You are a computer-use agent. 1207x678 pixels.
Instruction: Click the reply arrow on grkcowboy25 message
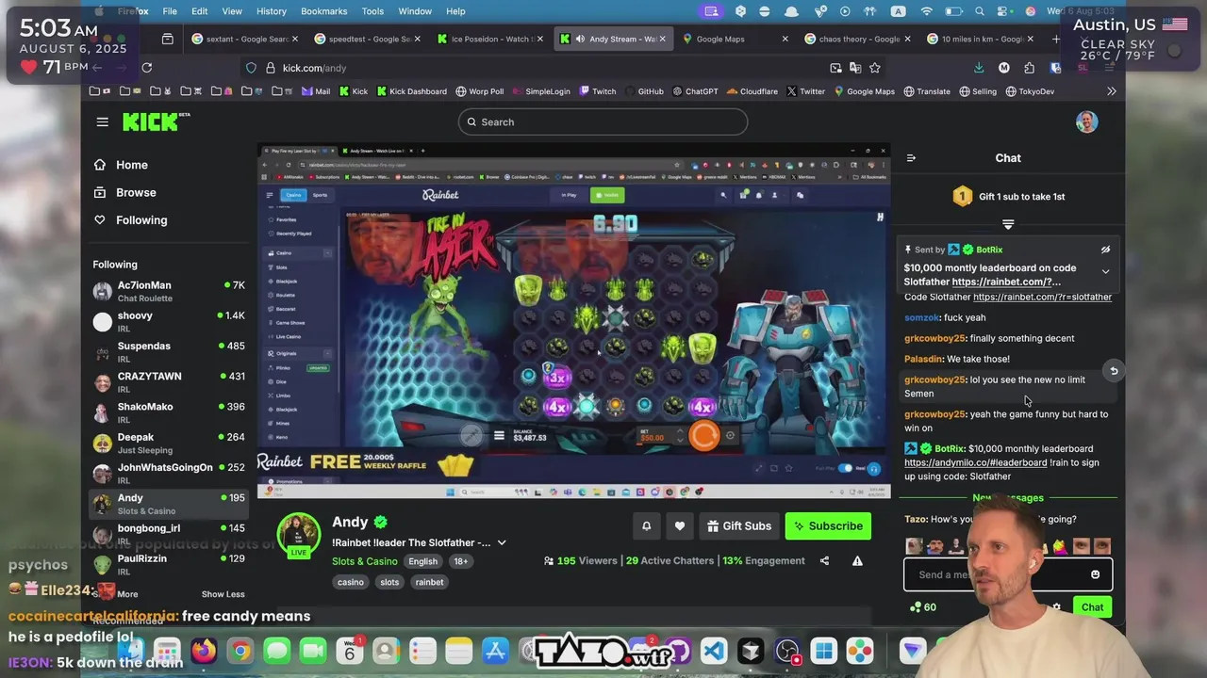pyautogui.click(x=1114, y=371)
